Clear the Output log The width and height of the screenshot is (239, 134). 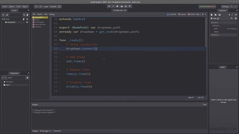[205, 105]
